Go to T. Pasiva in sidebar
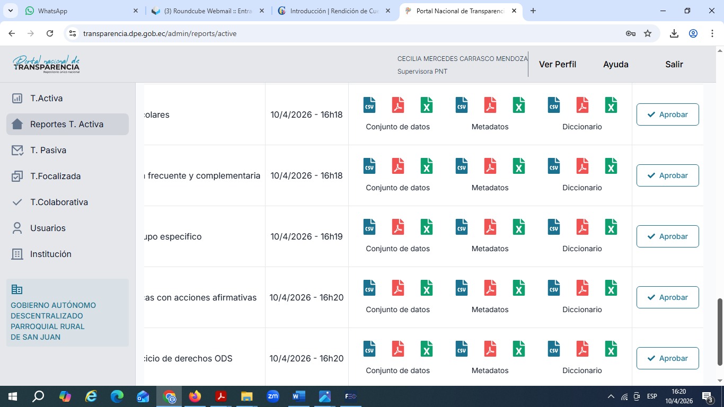The height and width of the screenshot is (407, 724). (x=48, y=150)
